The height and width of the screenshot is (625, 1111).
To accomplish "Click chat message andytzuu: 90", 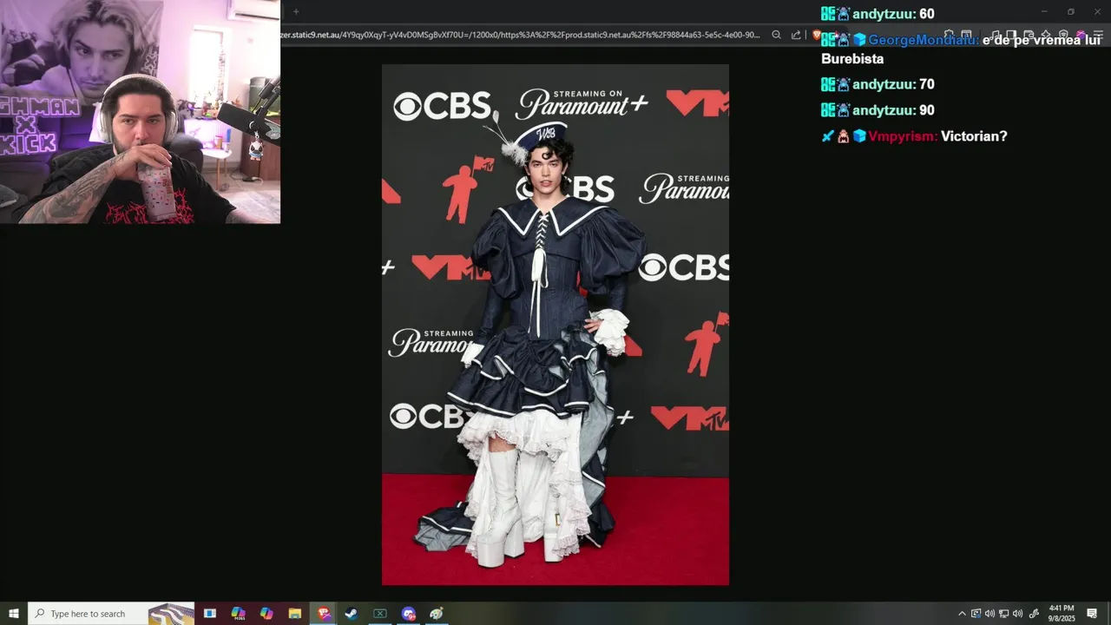I will 878,110.
